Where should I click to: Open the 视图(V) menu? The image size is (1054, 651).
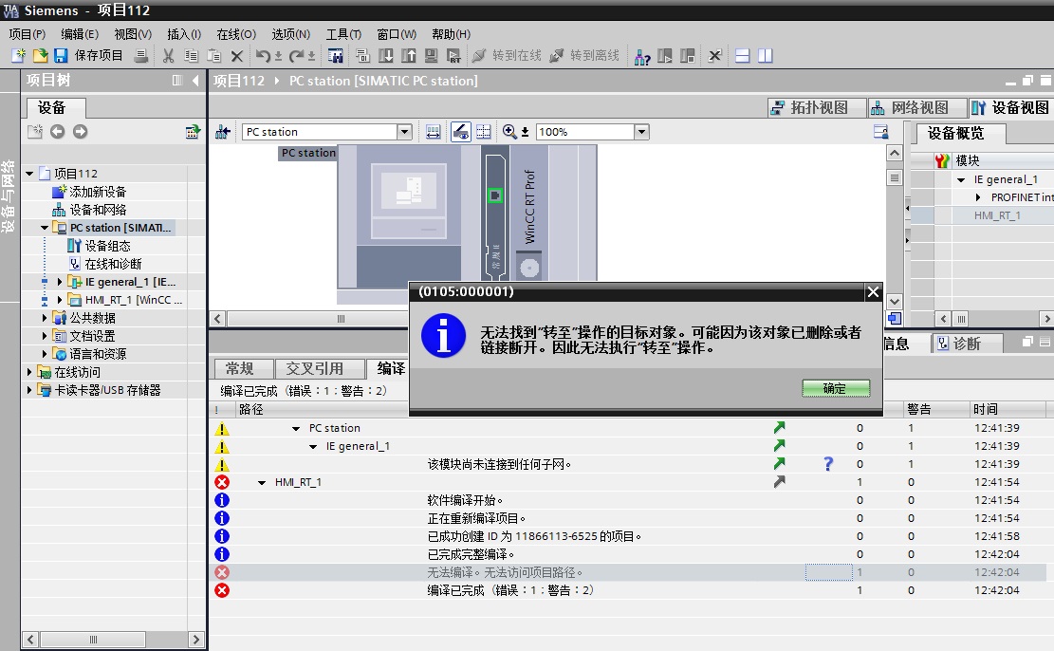(133, 34)
